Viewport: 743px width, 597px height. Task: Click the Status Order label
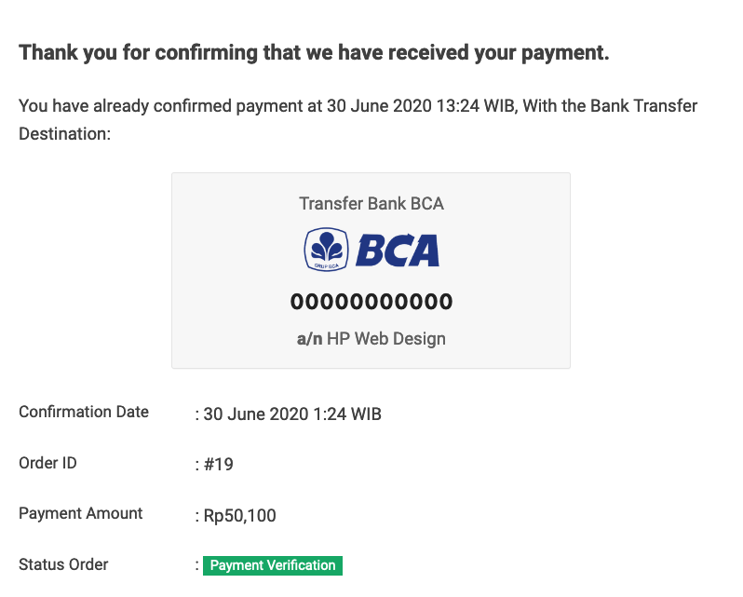63,564
